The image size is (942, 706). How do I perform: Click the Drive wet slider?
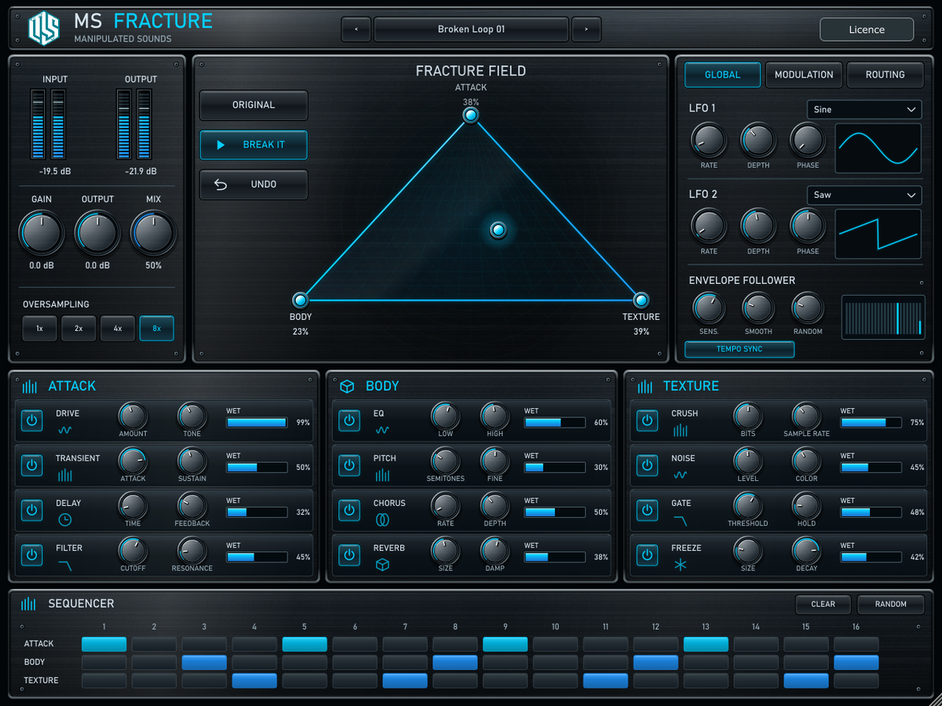click(257, 423)
